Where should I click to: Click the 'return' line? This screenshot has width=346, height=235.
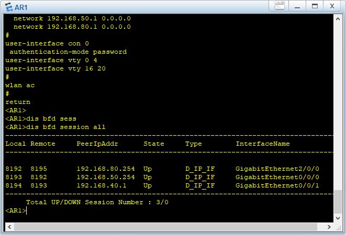pos(18,102)
